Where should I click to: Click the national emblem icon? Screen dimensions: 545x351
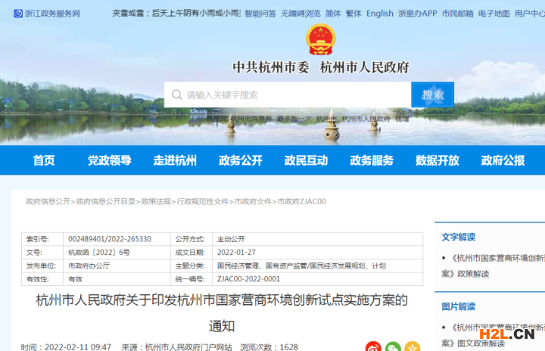click(321, 39)
